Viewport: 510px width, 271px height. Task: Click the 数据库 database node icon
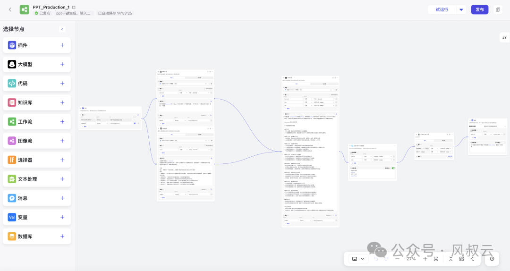[x=12, y=237]
